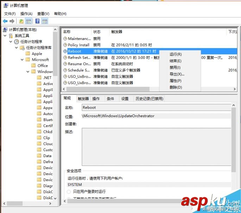
Task: Click the 名称 column header
Action: pos(77,32)
